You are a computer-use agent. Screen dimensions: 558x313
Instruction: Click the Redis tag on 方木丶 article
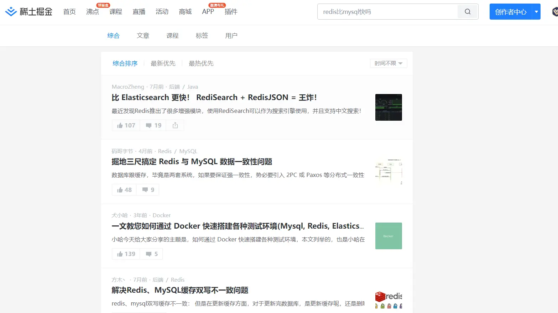click(x=178, y=280)
